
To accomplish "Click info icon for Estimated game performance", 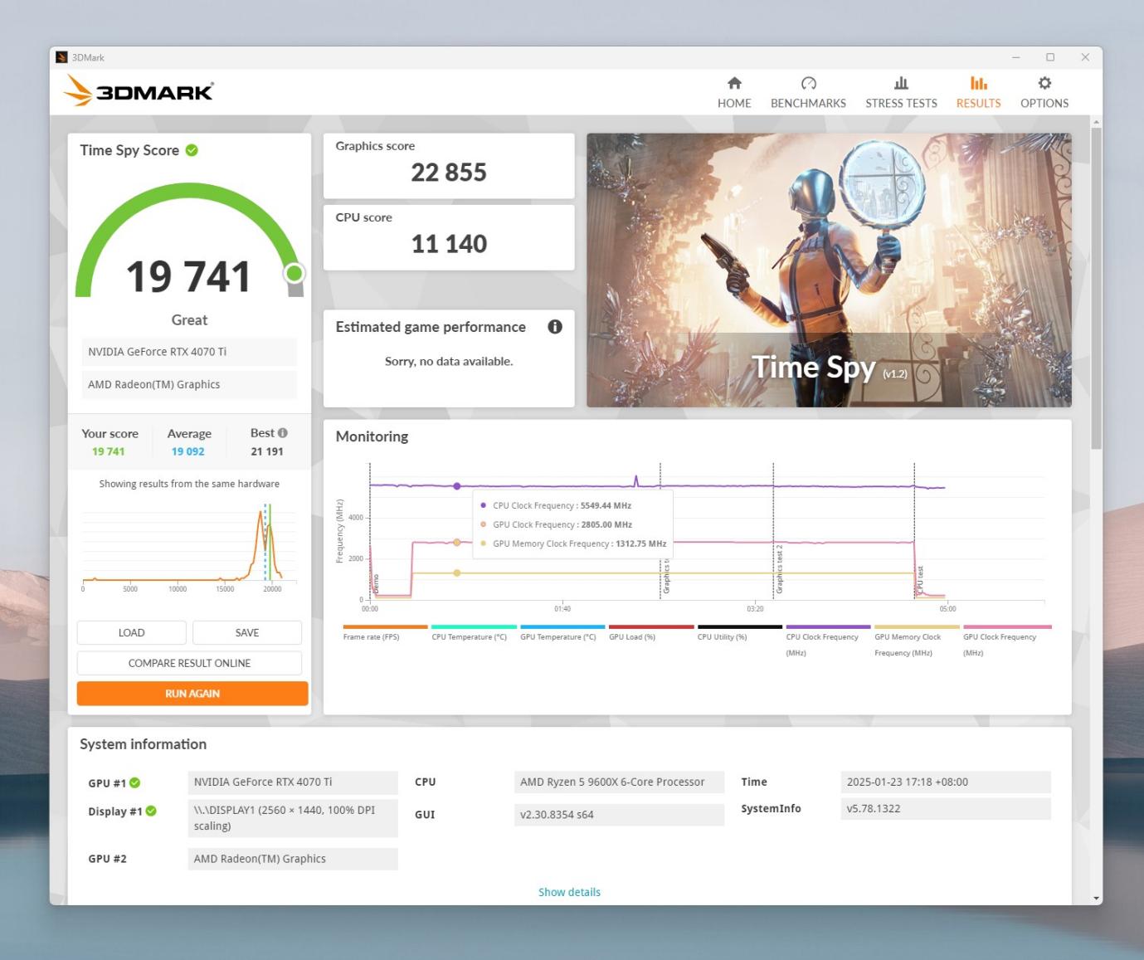I will pyautogui.click(x=555, y=327).
